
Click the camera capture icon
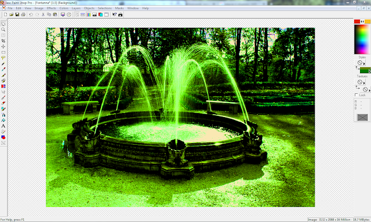[121, 14]
